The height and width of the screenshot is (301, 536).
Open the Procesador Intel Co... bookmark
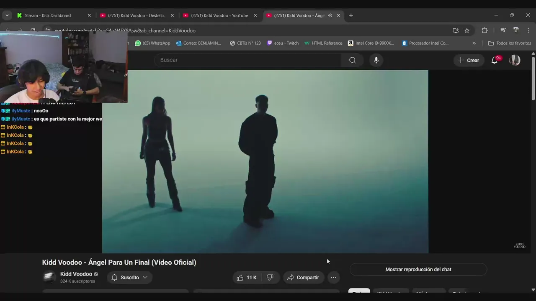pos(425,43)
